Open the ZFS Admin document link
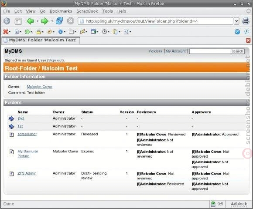The width and height of the screenshot is (253, 209). 27,174
